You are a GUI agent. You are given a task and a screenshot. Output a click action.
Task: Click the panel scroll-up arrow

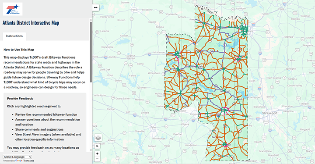tap(91, 20)
